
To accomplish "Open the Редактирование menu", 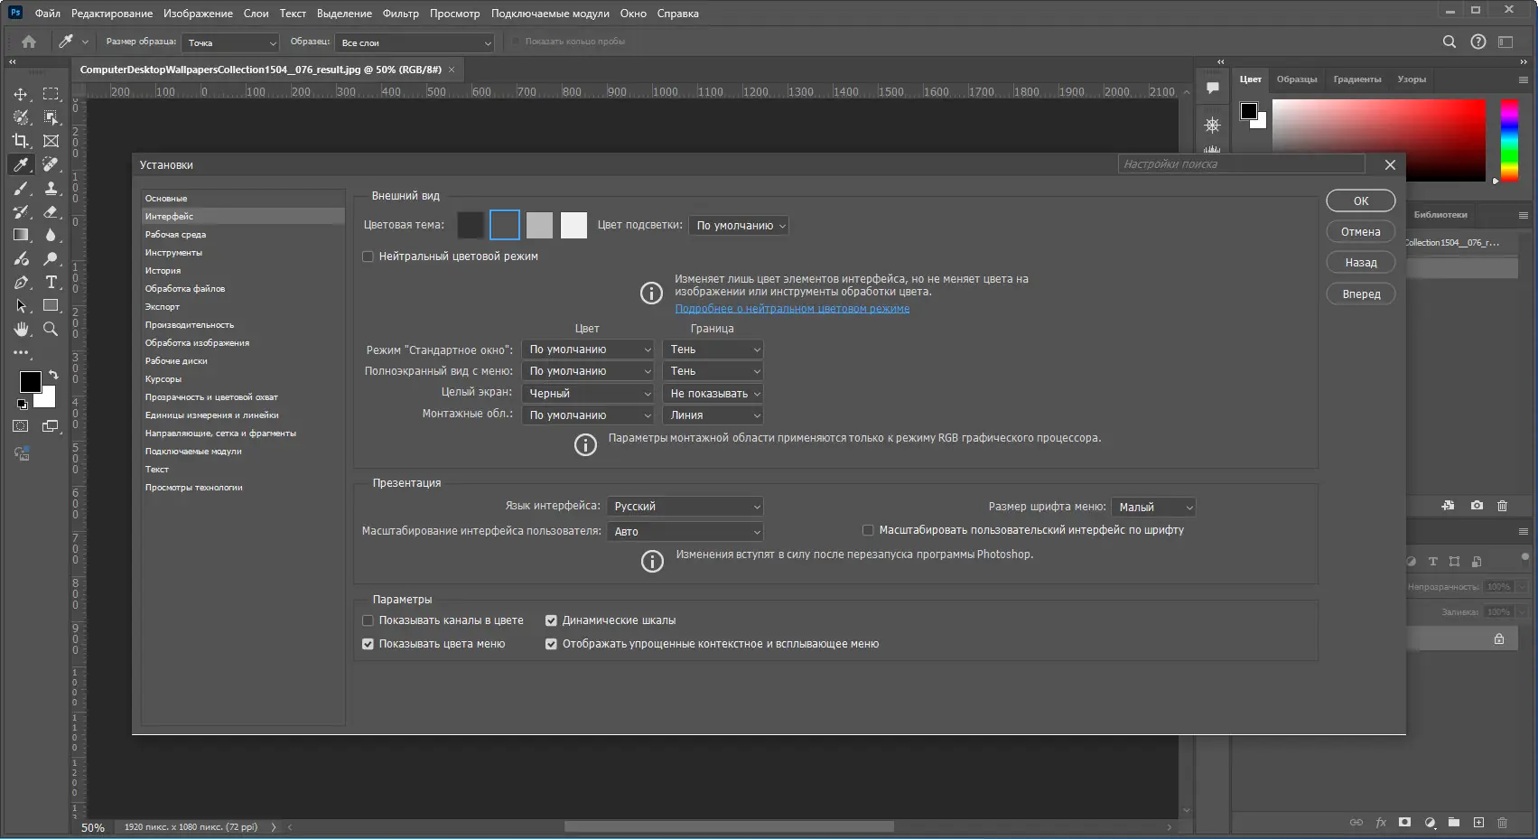I will (x=112, y=14).
